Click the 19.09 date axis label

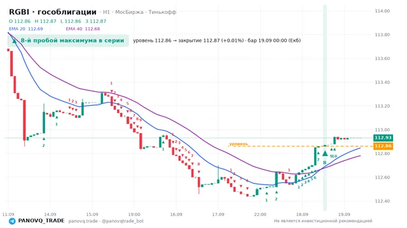(x=344, y=214)
